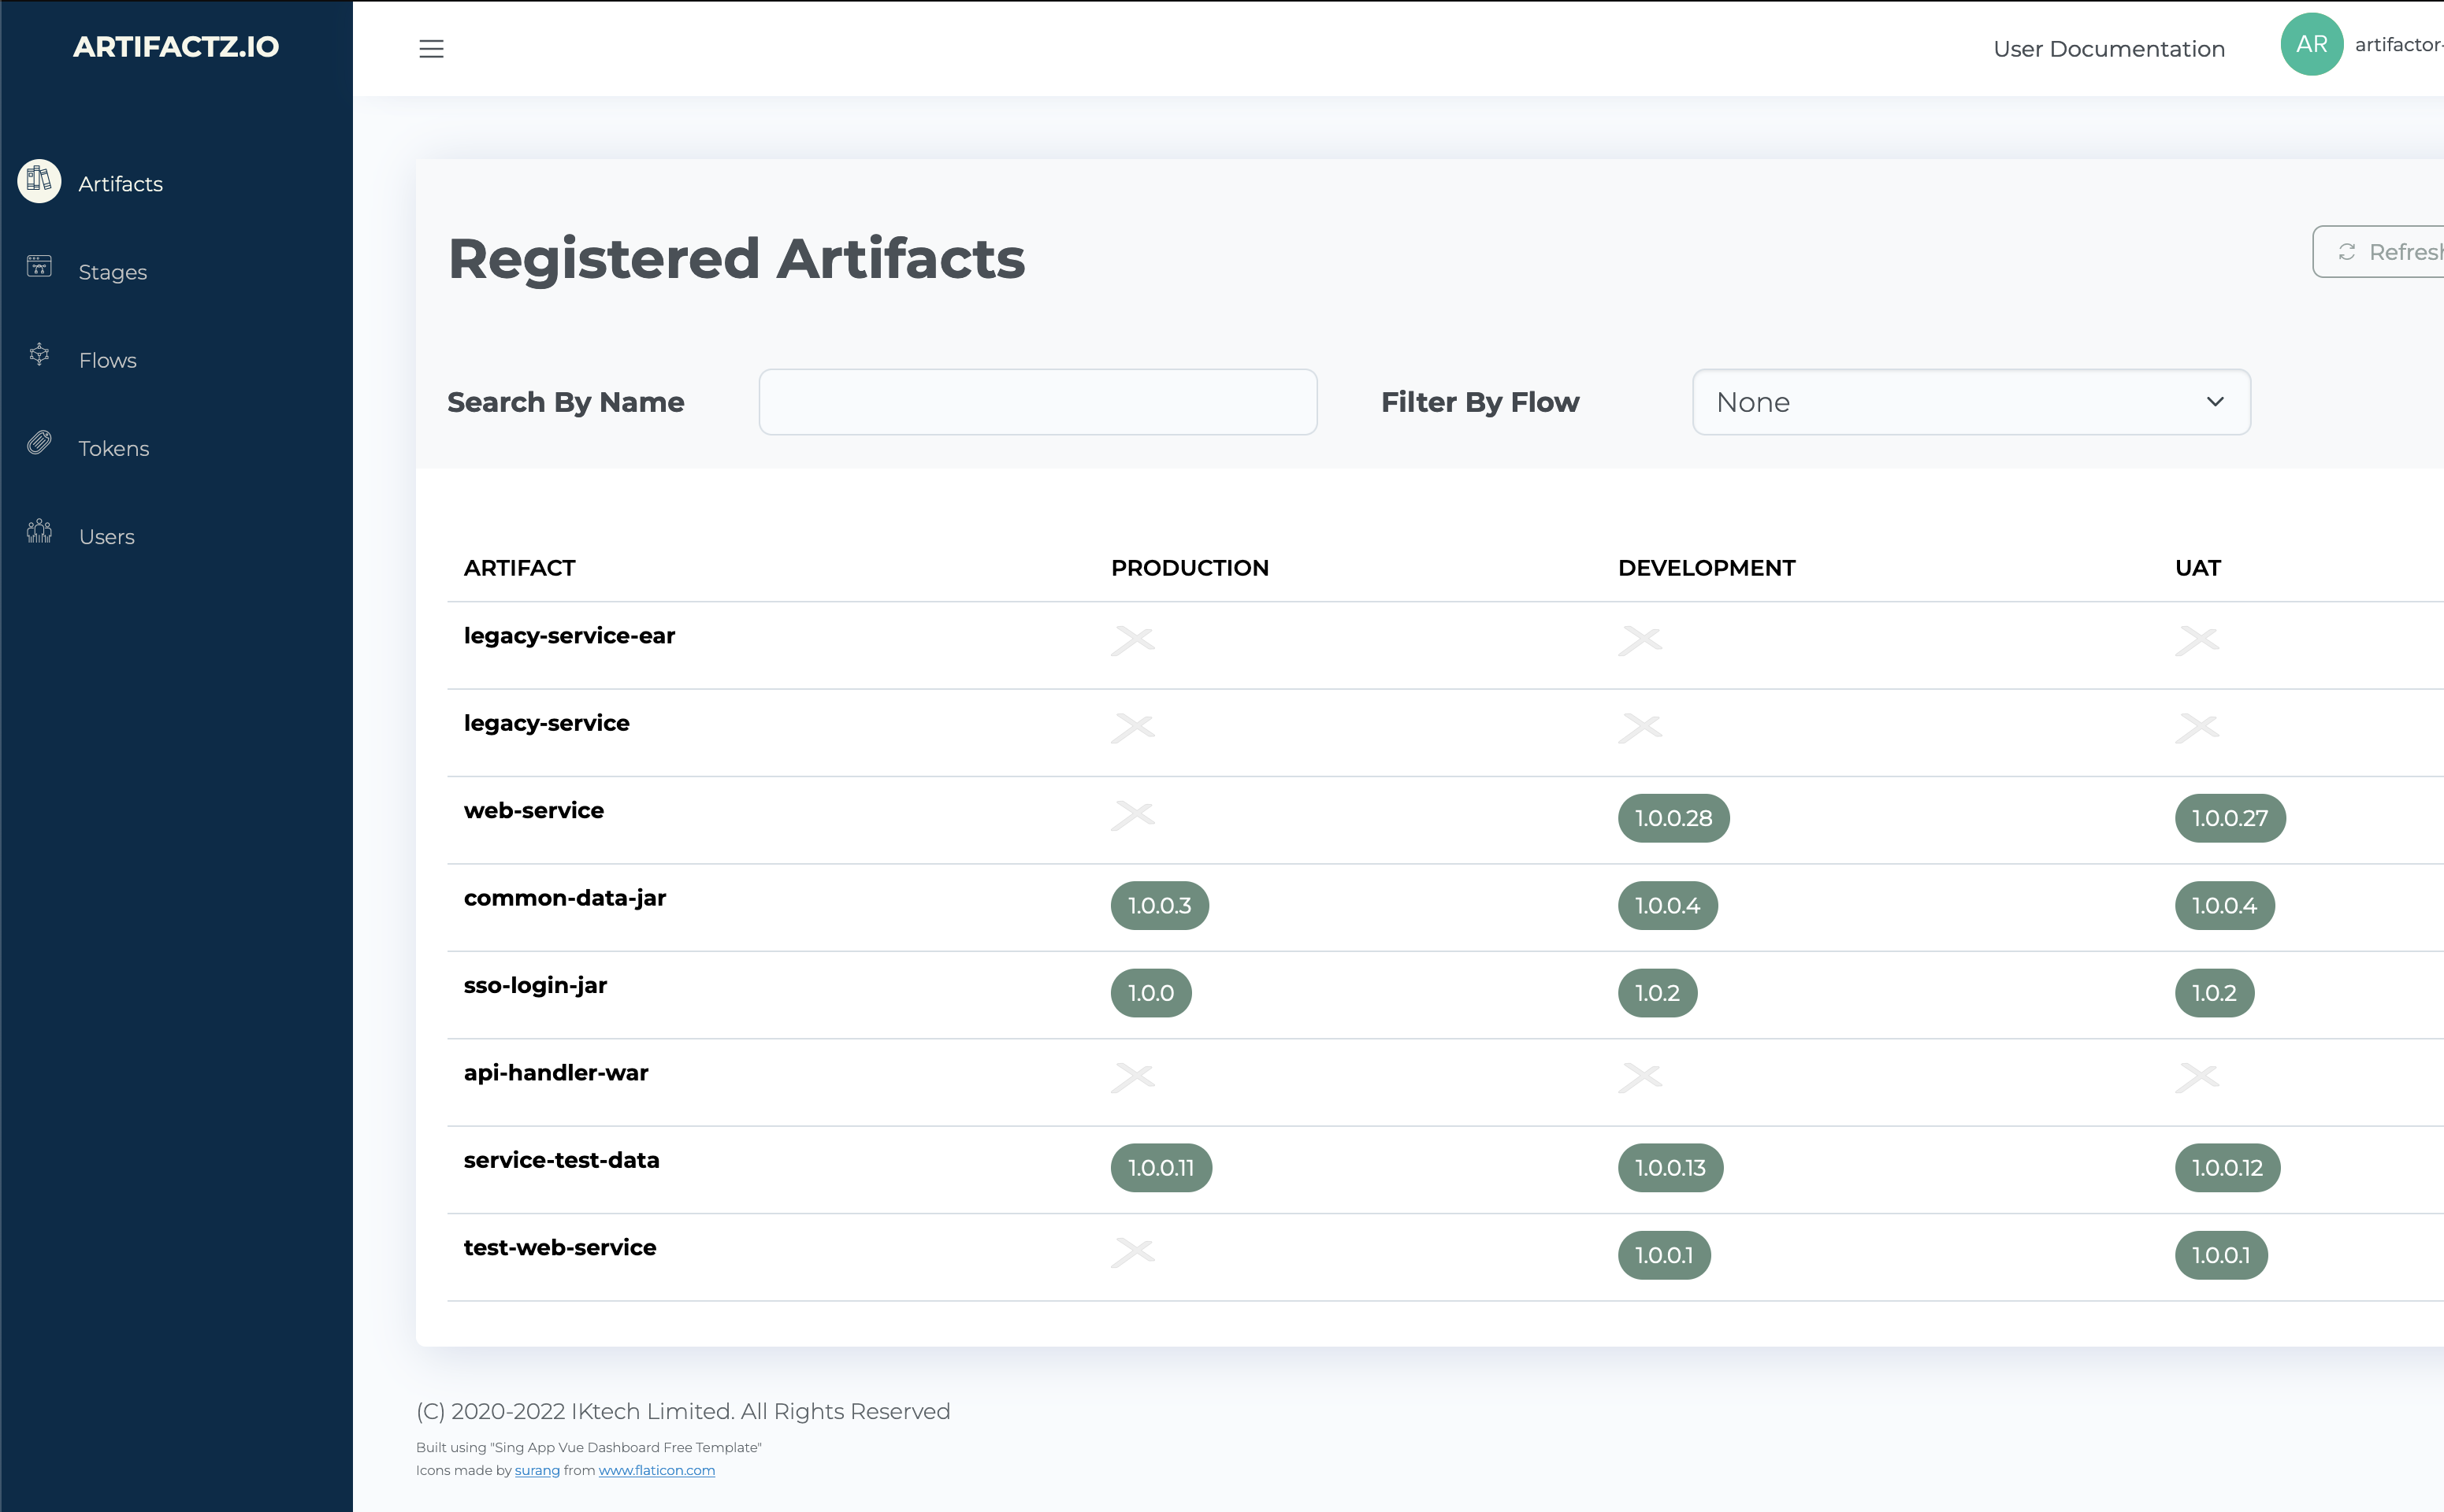Click common-data-jar production version 1.0.0.3 badge

(1160, 905)
